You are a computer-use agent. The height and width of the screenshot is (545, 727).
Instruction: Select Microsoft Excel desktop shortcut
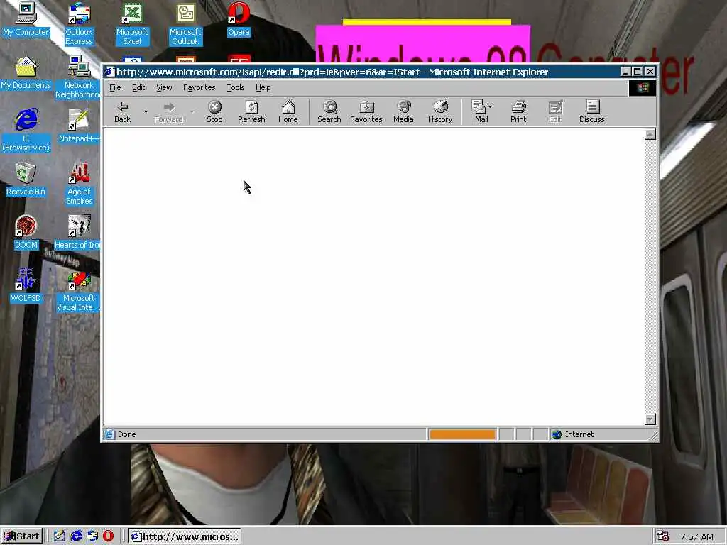tap(132, 24)
